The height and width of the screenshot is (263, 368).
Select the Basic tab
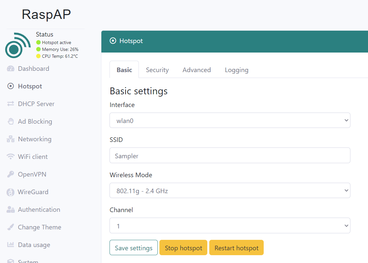coord(124,70)
